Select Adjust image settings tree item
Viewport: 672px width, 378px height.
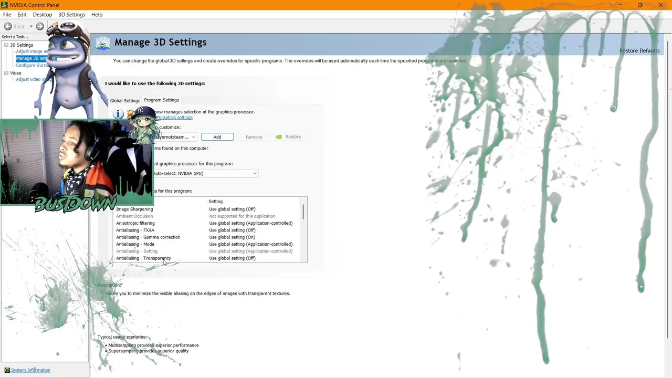click(x=33, y=51)
